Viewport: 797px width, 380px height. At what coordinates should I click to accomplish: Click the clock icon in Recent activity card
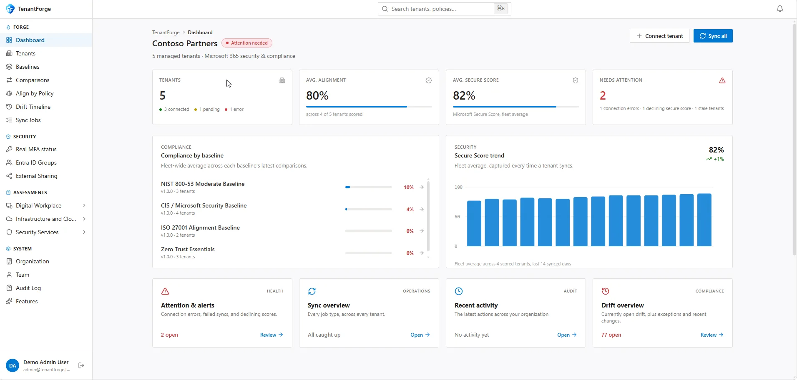[x=459, y=291]
